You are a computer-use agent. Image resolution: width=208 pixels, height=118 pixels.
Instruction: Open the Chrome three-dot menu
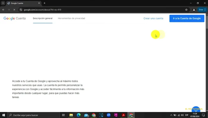(x=205, y=10)
